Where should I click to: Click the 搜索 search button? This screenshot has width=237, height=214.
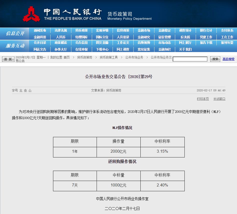tap(215, 59)
